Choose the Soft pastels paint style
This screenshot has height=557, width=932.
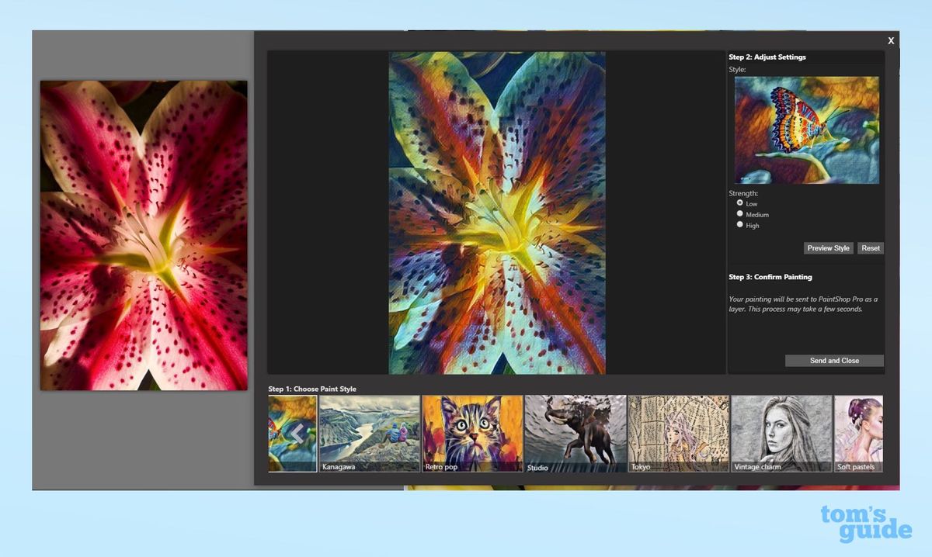pyautogui.click(x=858, y=432)
